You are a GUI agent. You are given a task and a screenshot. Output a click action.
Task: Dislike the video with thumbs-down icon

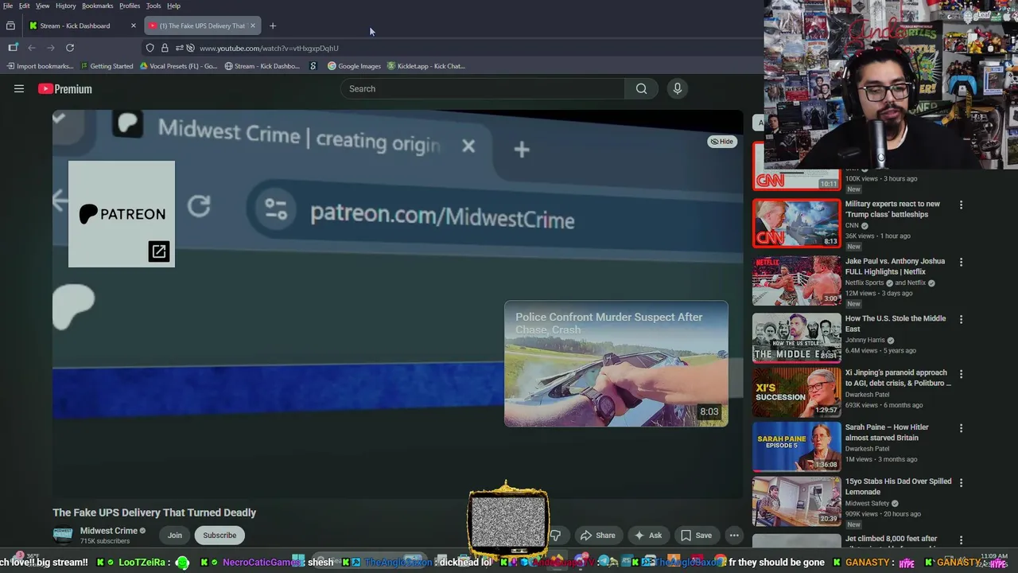[x=556, y=536]
